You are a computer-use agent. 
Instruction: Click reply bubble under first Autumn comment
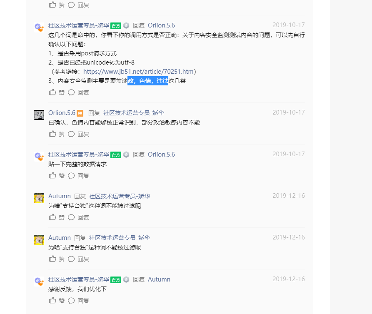pos(71,217)
